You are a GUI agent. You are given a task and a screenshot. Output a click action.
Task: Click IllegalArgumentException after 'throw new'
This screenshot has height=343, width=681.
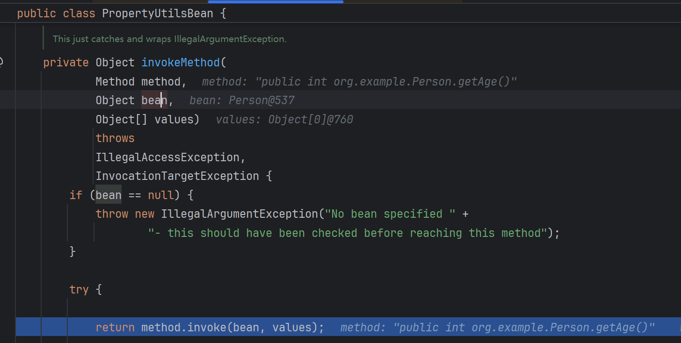(x=239, y=214)
